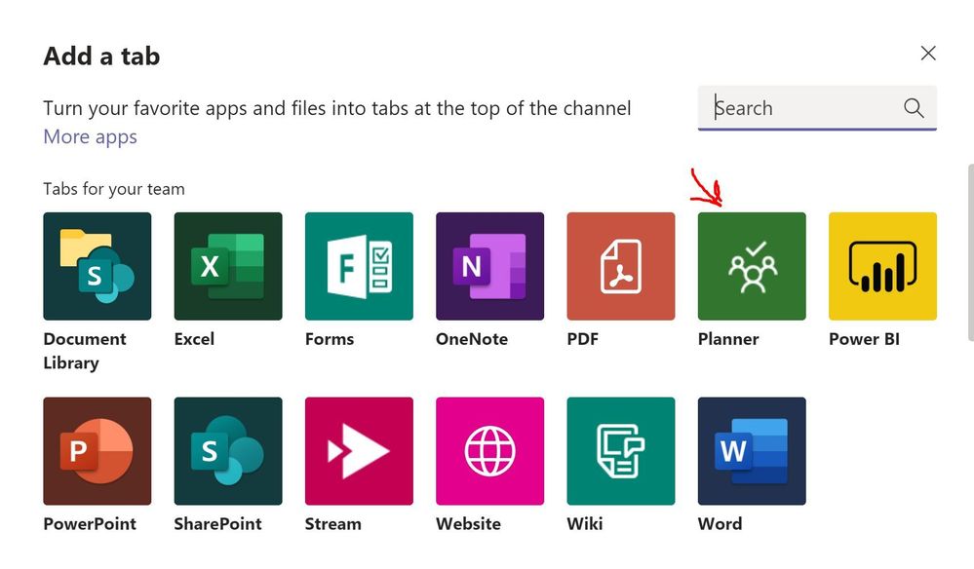Click the "PDF" label text

tap(583, 339)
